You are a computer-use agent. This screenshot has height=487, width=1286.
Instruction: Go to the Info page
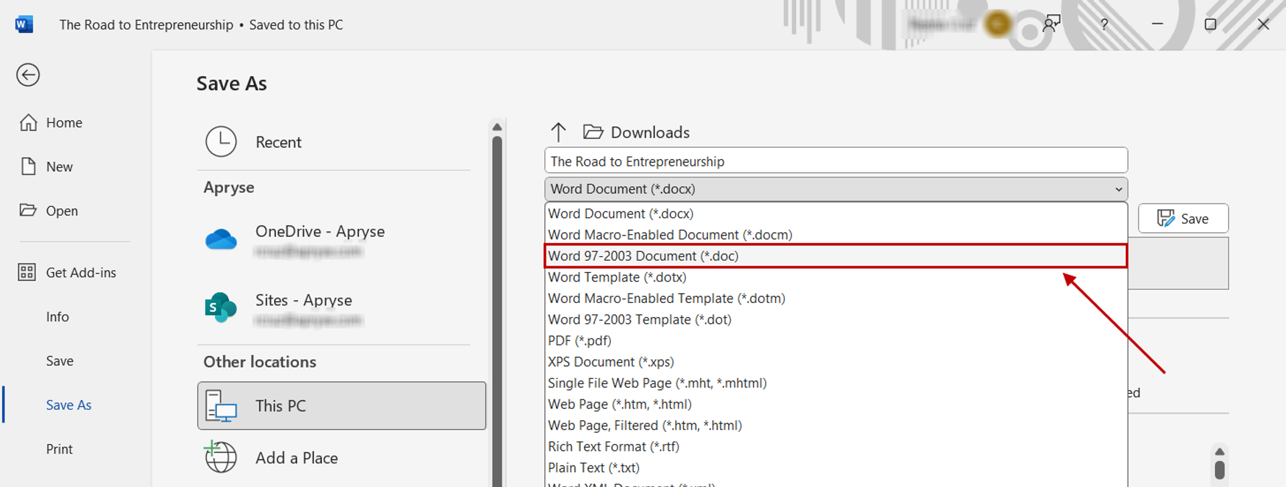tap(58, 317)
